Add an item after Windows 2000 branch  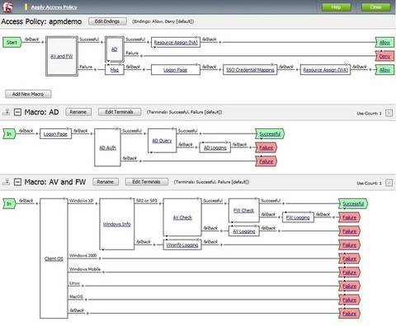[100, 258]
